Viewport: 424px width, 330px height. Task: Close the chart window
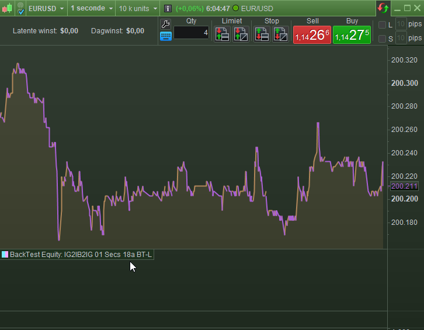coord(417,8)
